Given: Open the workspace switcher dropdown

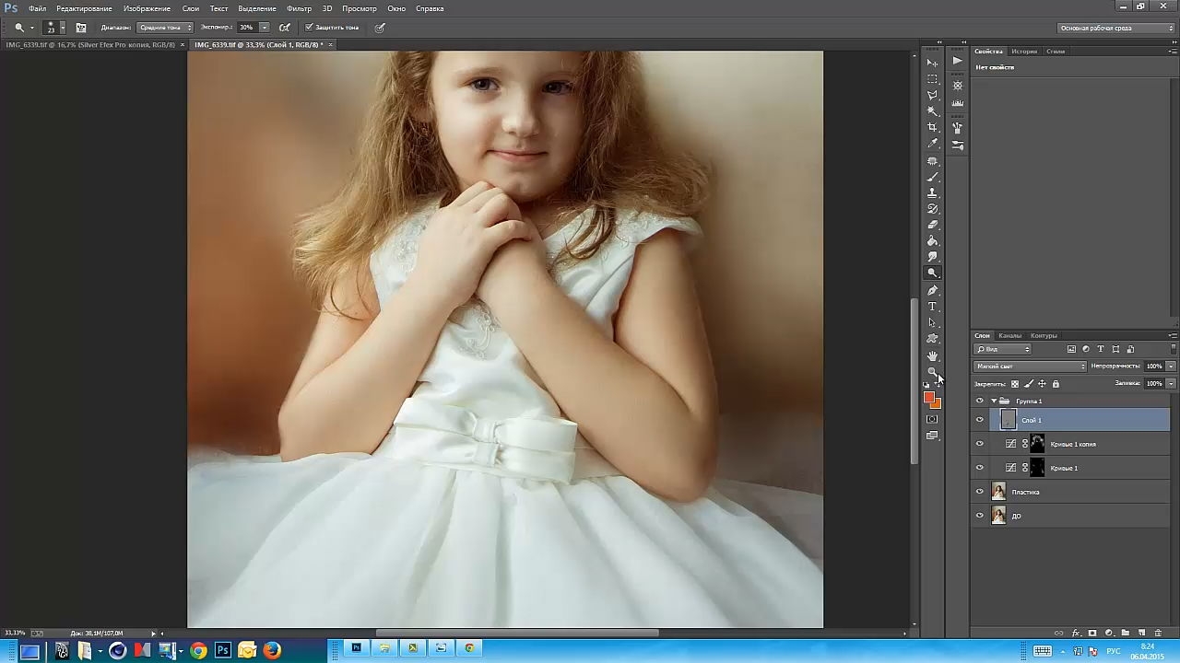Looking at the screenshot, I should click(x=1116, y=28).
